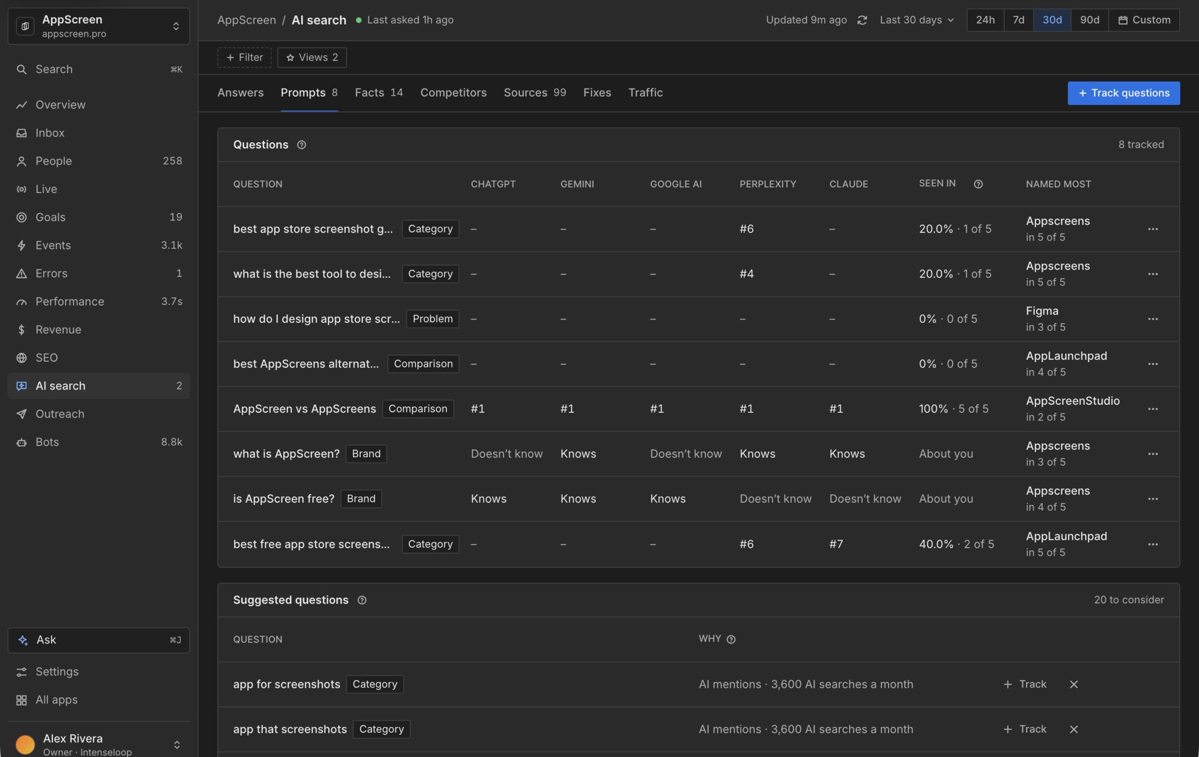Switch to the Answers tab
This screenshot has height=757, width=1199.
click(x=240, y=93)
